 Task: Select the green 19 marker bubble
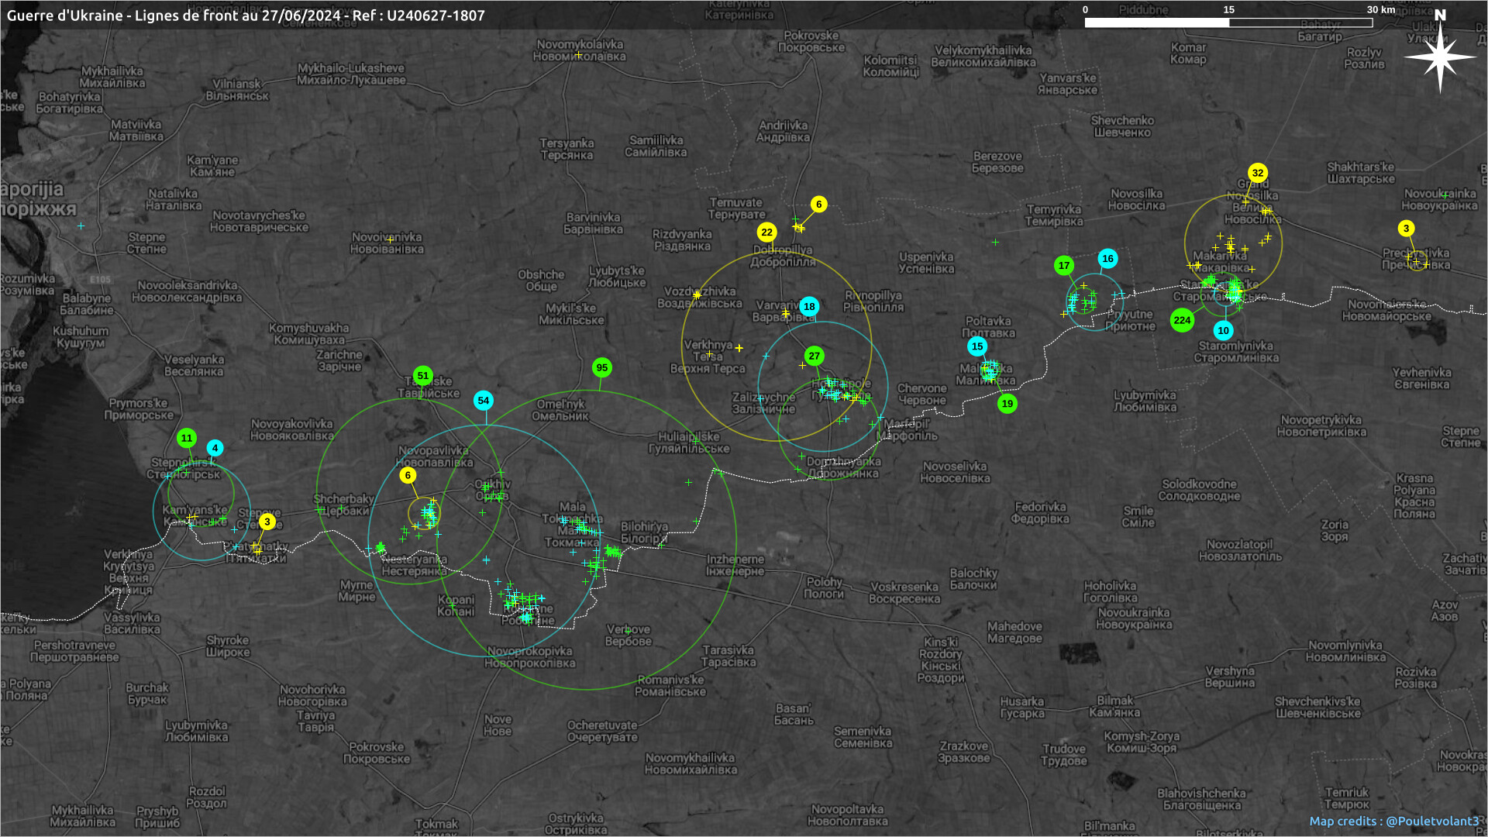[x=1007, y=404]
